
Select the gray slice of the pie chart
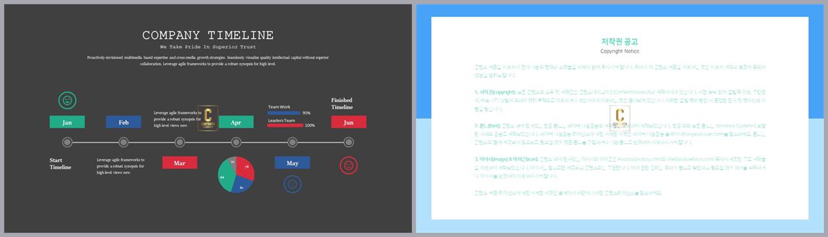(233, 161)
